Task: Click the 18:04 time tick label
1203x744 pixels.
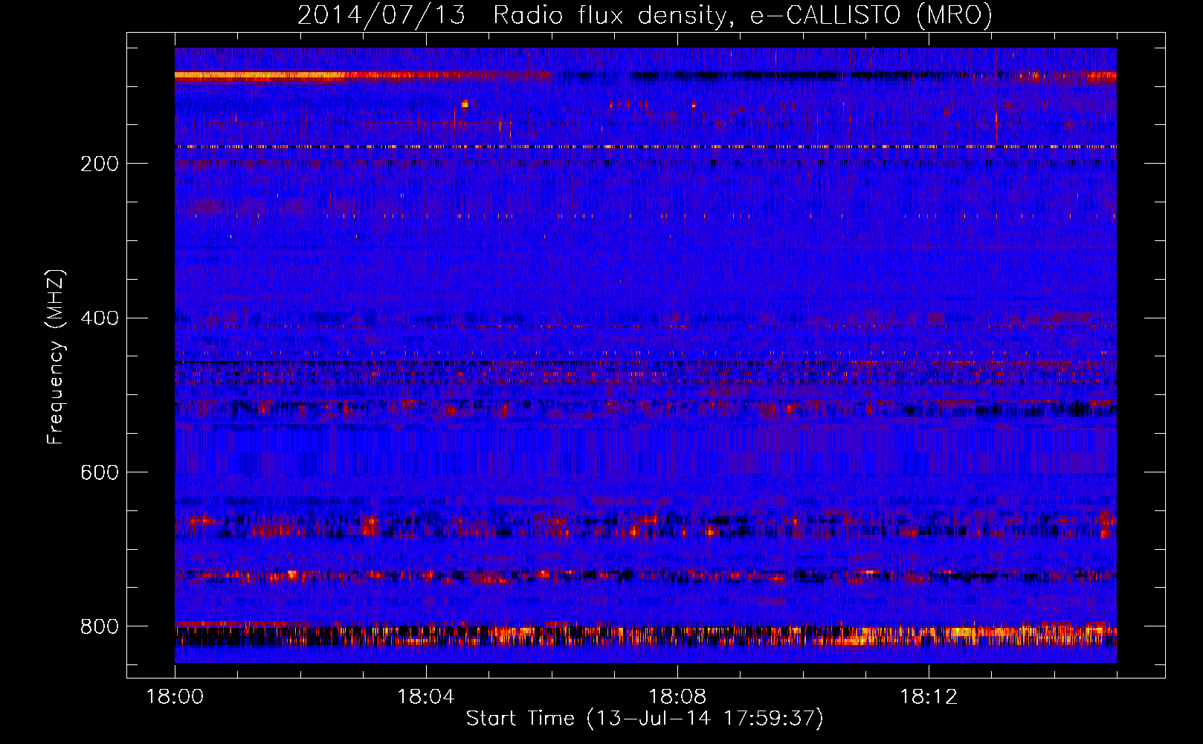Action: tap(426, 697)
